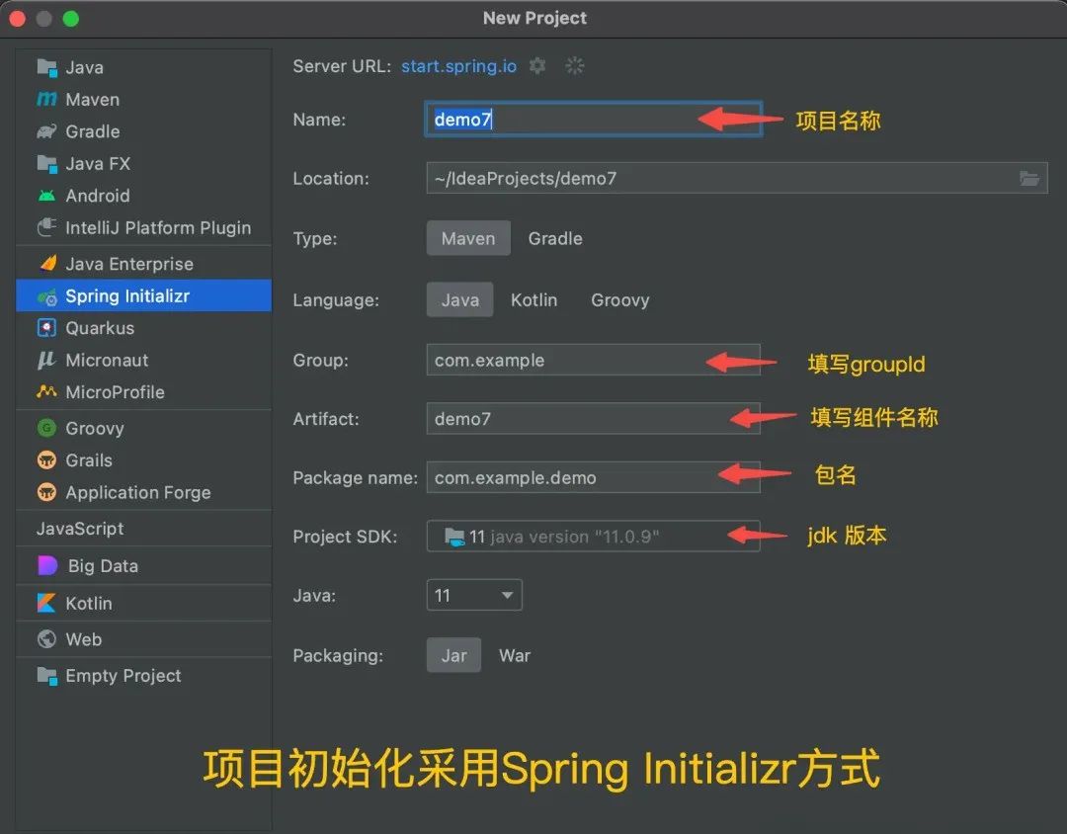Screen dimensions: 1067x834
Task: Select War packaging
Action: coord(515,655)
